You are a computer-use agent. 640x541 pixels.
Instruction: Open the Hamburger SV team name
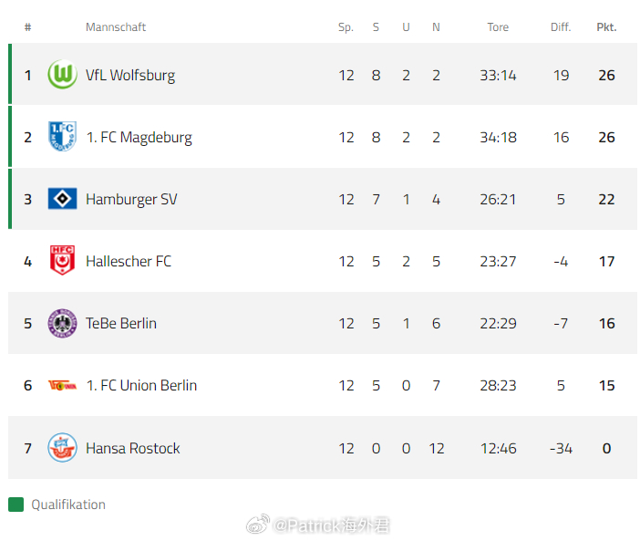131,199
